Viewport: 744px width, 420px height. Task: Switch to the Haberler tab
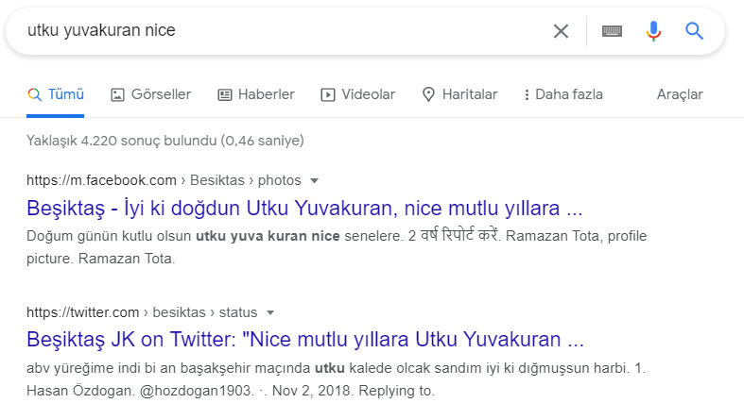pyautogui.click(x=266, y=94)
